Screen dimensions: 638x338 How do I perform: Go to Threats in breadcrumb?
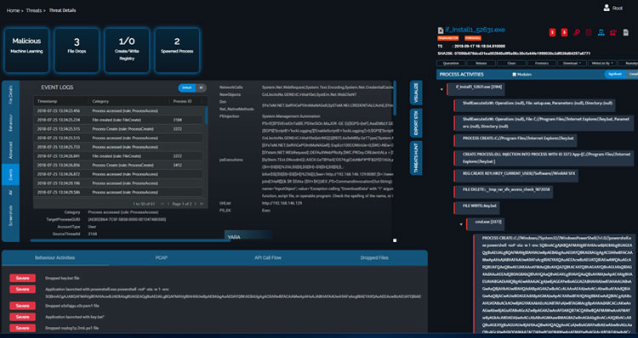[34, 10]
